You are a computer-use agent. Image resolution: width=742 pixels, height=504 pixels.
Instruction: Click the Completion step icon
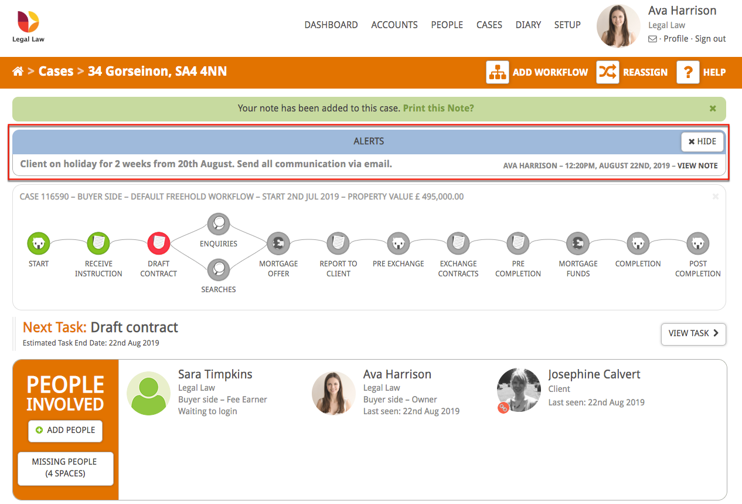[x=638, y=243]
